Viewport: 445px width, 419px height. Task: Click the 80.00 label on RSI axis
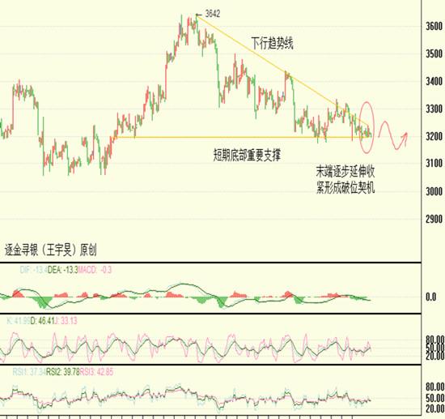[x=435, y=387]
